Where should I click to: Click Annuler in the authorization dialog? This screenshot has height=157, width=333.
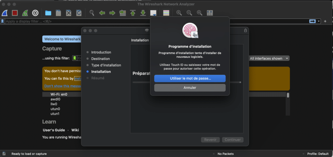190,88
